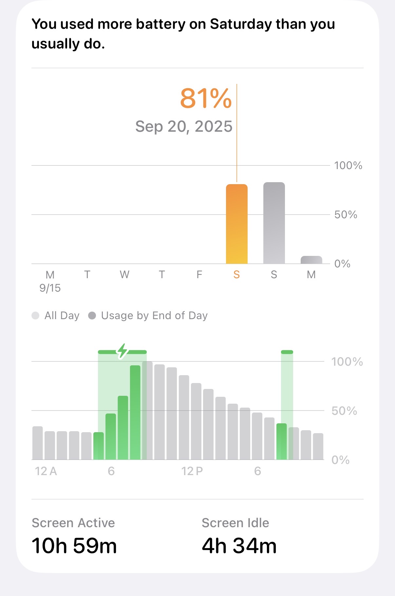Screen dimensions: 395x596
Task: Tap the short green bar near evening
Action: (281, 441)
